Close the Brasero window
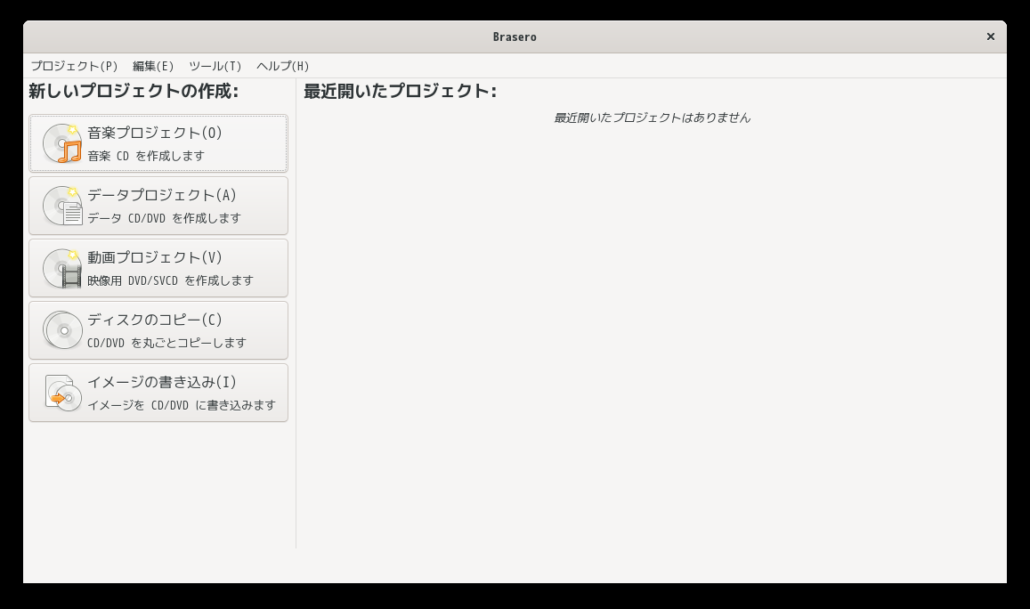Screen dimensions: 1030x609 [x=991, y=37]
